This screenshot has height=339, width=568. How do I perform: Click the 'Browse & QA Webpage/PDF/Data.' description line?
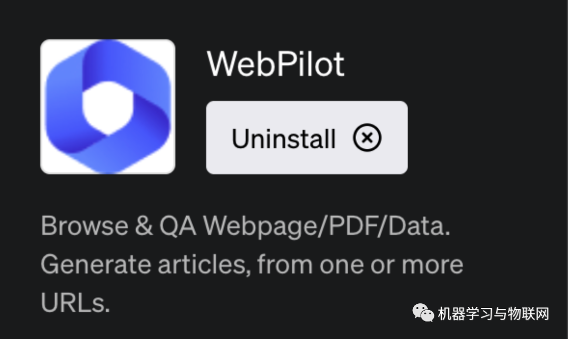pos(246,226)
